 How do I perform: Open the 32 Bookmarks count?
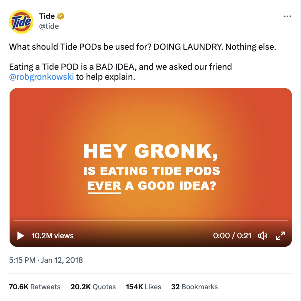[194, 287]
